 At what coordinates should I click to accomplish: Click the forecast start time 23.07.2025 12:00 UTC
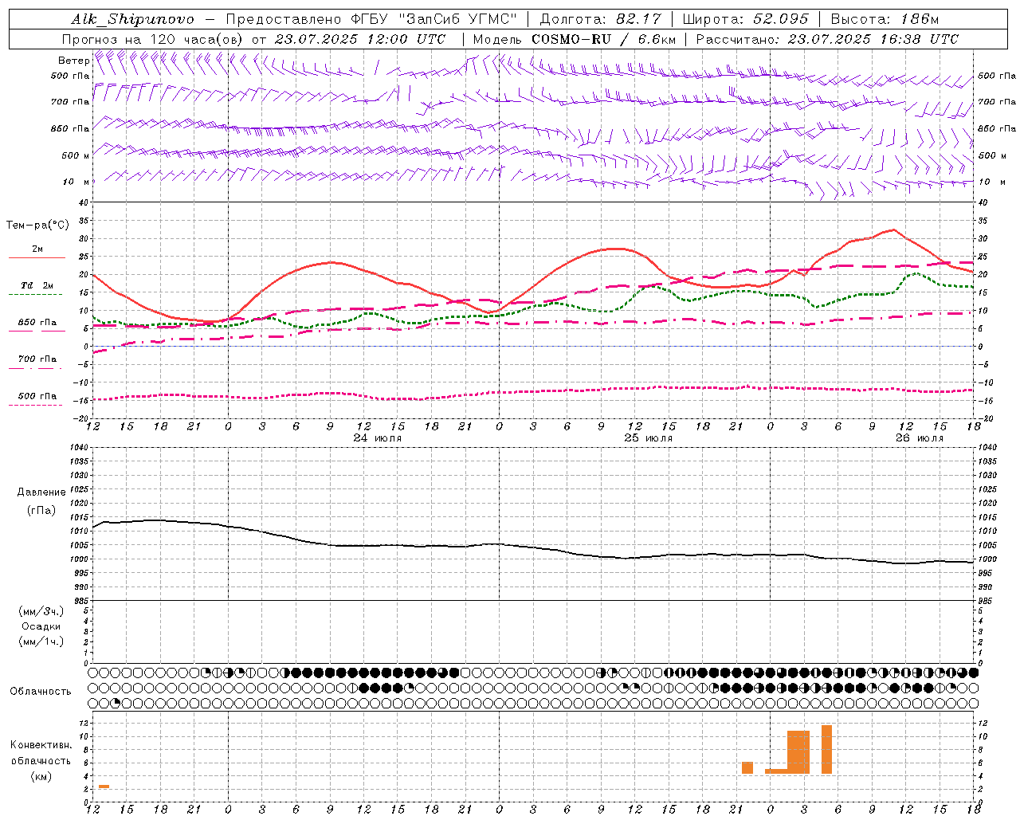coord(360,39)
